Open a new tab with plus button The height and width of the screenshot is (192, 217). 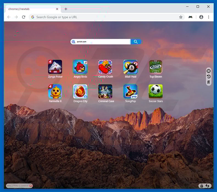pos(66,9)
